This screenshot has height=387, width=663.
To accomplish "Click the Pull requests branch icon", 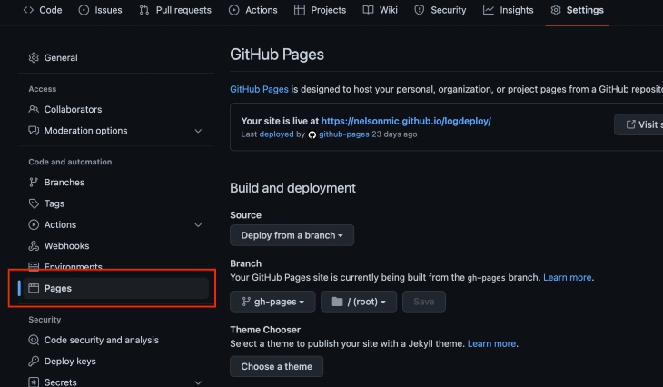I will 144,10.
